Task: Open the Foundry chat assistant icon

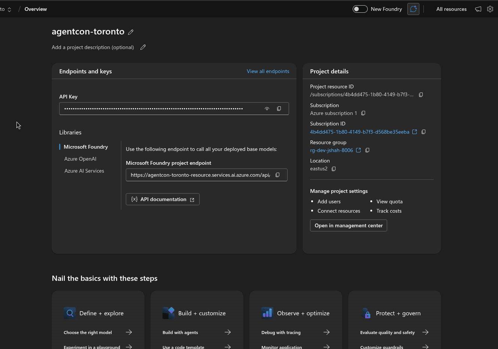Action: coord(413,9)
